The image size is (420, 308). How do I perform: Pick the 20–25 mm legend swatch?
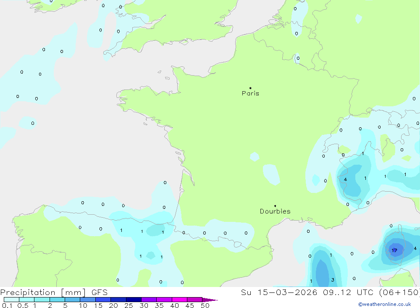pyautogui.click(x=118, y=300)
